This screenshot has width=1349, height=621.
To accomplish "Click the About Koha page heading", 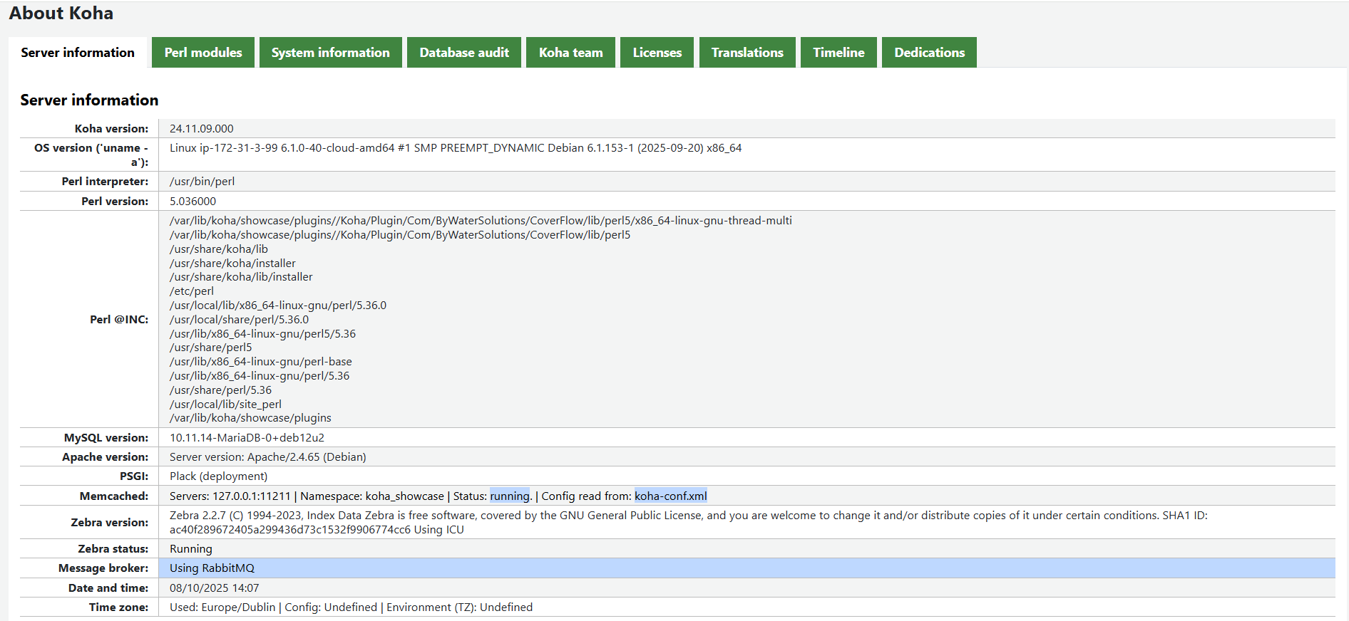I will pyautogui.click(x=61, y=14).
